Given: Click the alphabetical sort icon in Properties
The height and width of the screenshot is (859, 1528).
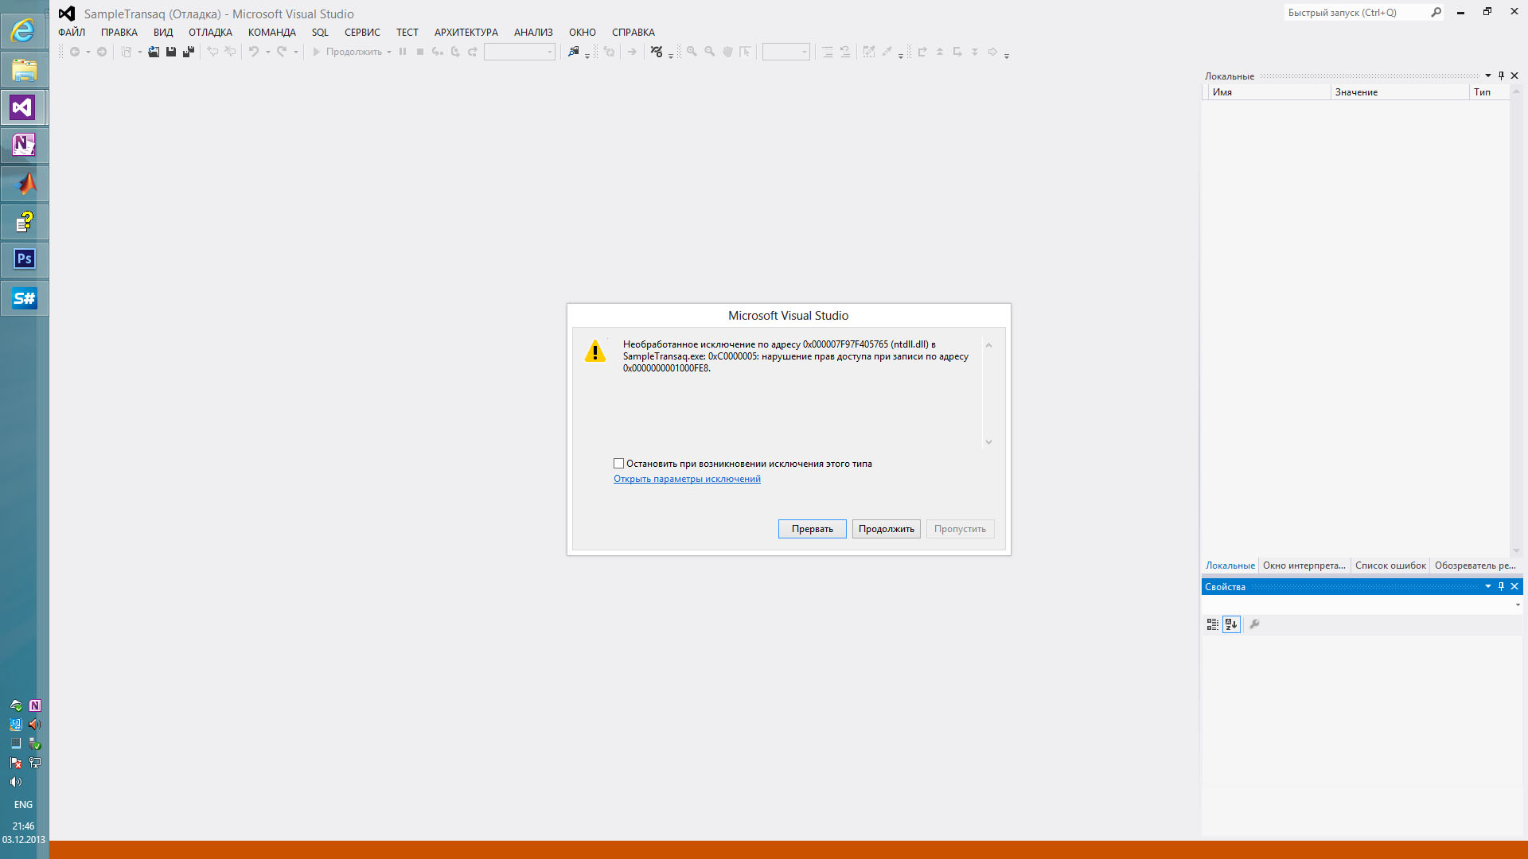Looking at the screenshot, I should pyautogui.click(x=1231, y=624).
